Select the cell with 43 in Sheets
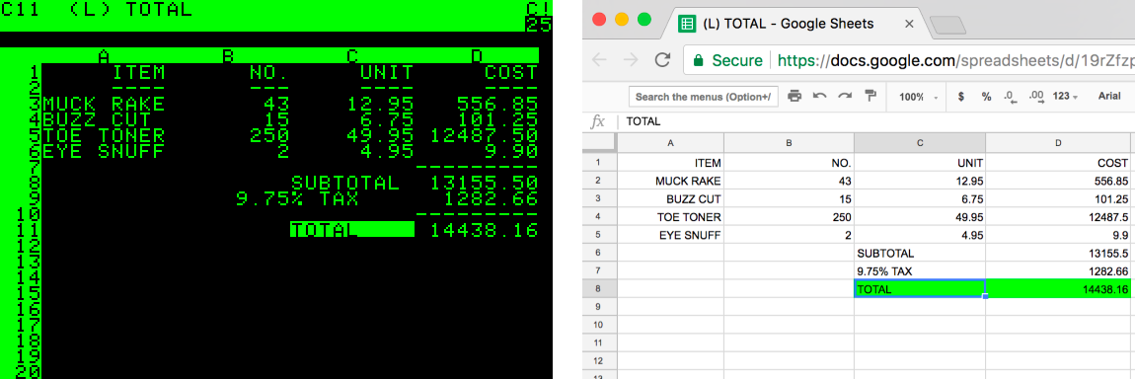This screenshot has height=379, width=1135. point(789,182)
